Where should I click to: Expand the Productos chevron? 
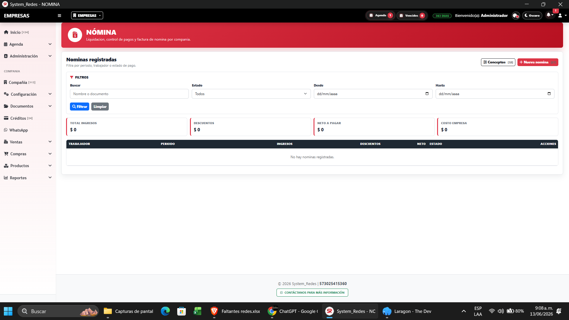click(50, 166)
